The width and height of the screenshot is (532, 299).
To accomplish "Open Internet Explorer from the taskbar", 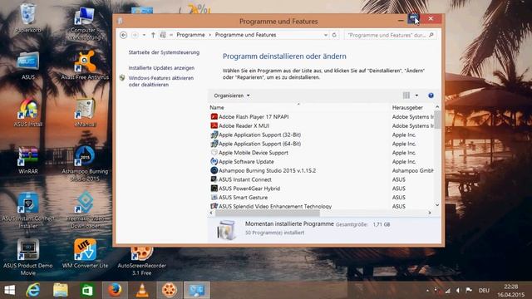I will [33, 290].
